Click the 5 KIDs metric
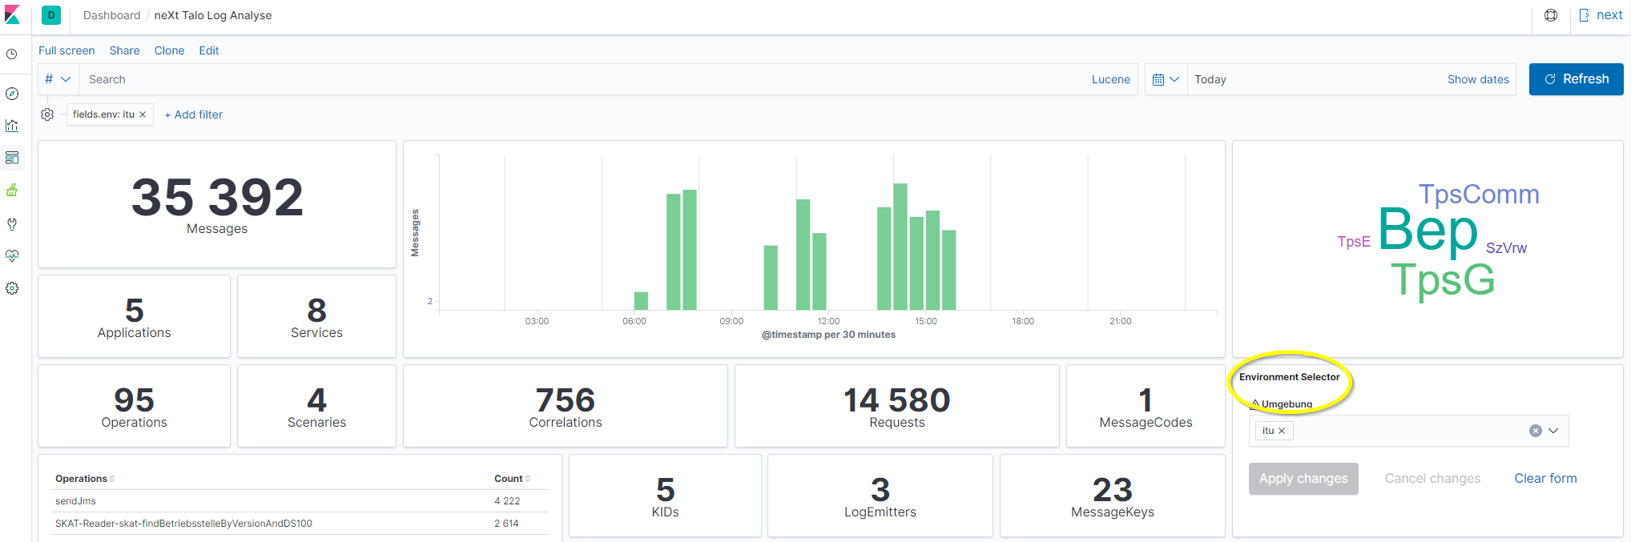The image size is (1631, 542). pos(665,496)
